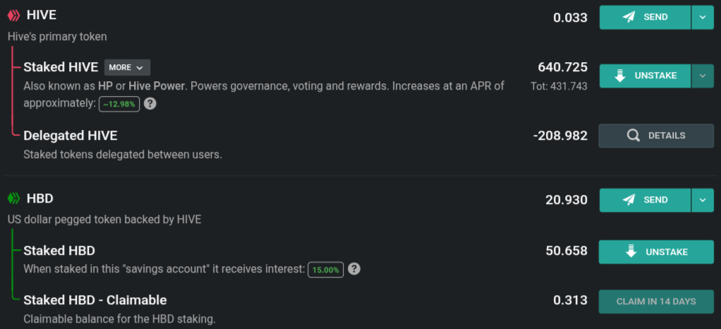721x329 pixels.
Task: Click the red HIVE token logo icon
Action: click(x=14, y=16)
